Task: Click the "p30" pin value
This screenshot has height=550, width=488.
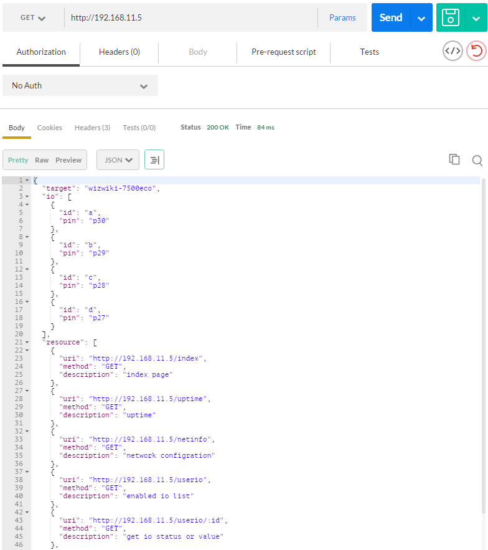Action: point(99,220)
